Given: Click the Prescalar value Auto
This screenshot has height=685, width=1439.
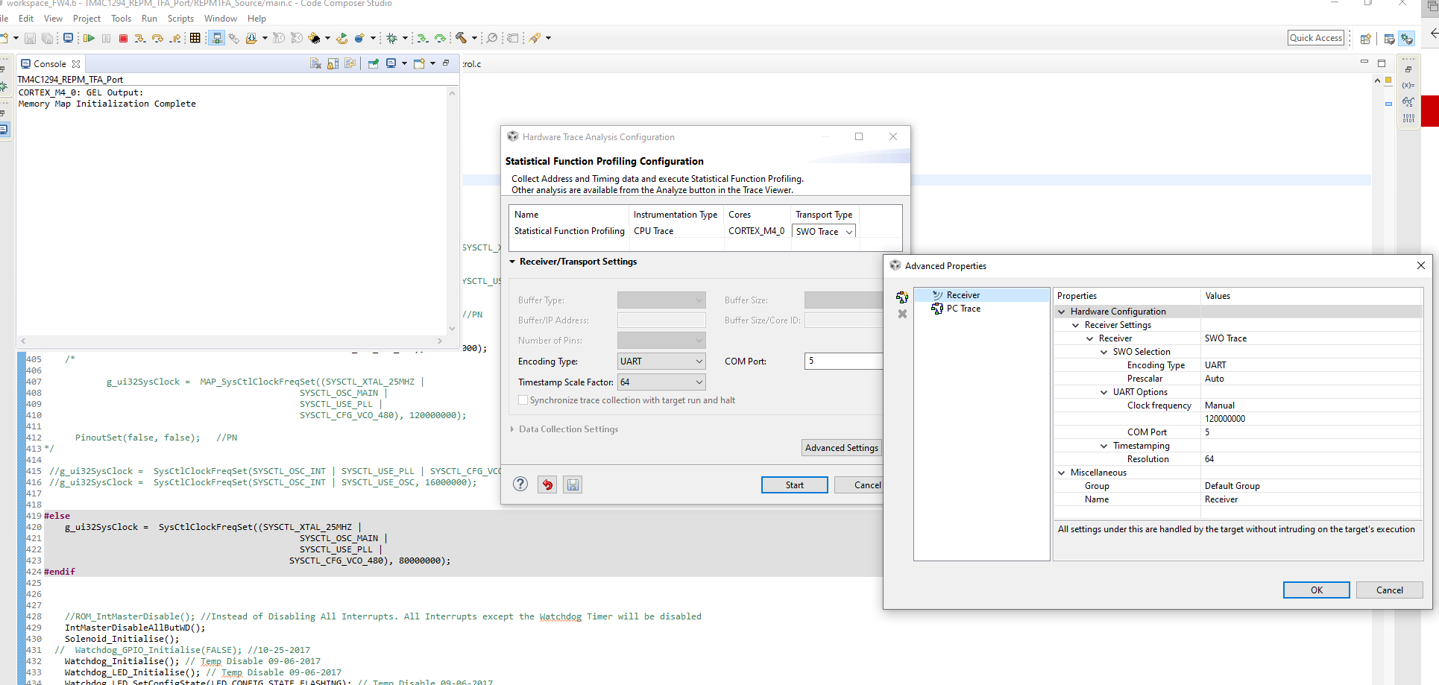Looking at the screenshot, I should point(1215,379).
